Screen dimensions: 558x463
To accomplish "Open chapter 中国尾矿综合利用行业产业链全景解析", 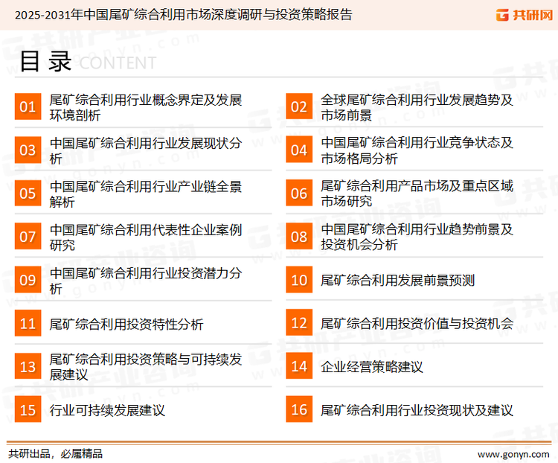I will [x=146, y=194].
